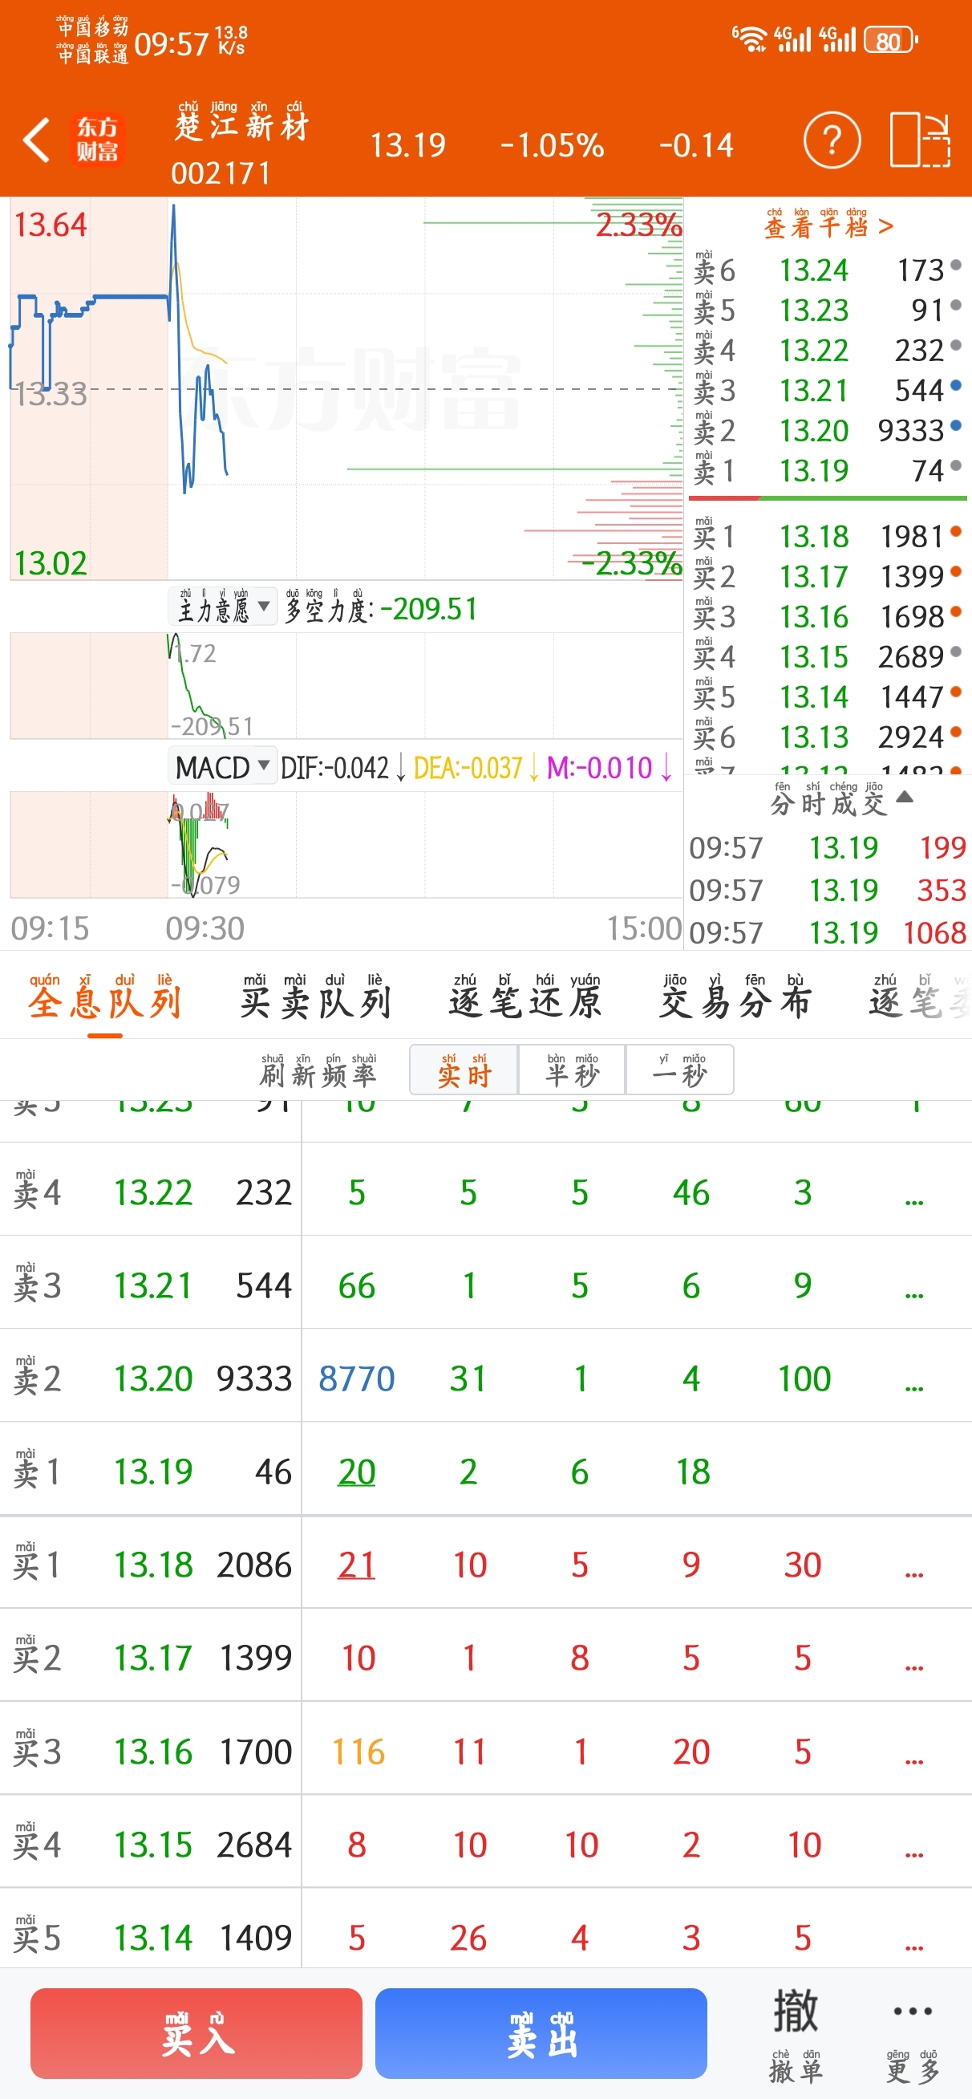Expand 查看千档 order depth
The image size is (972, 2099).
(828, 225)
